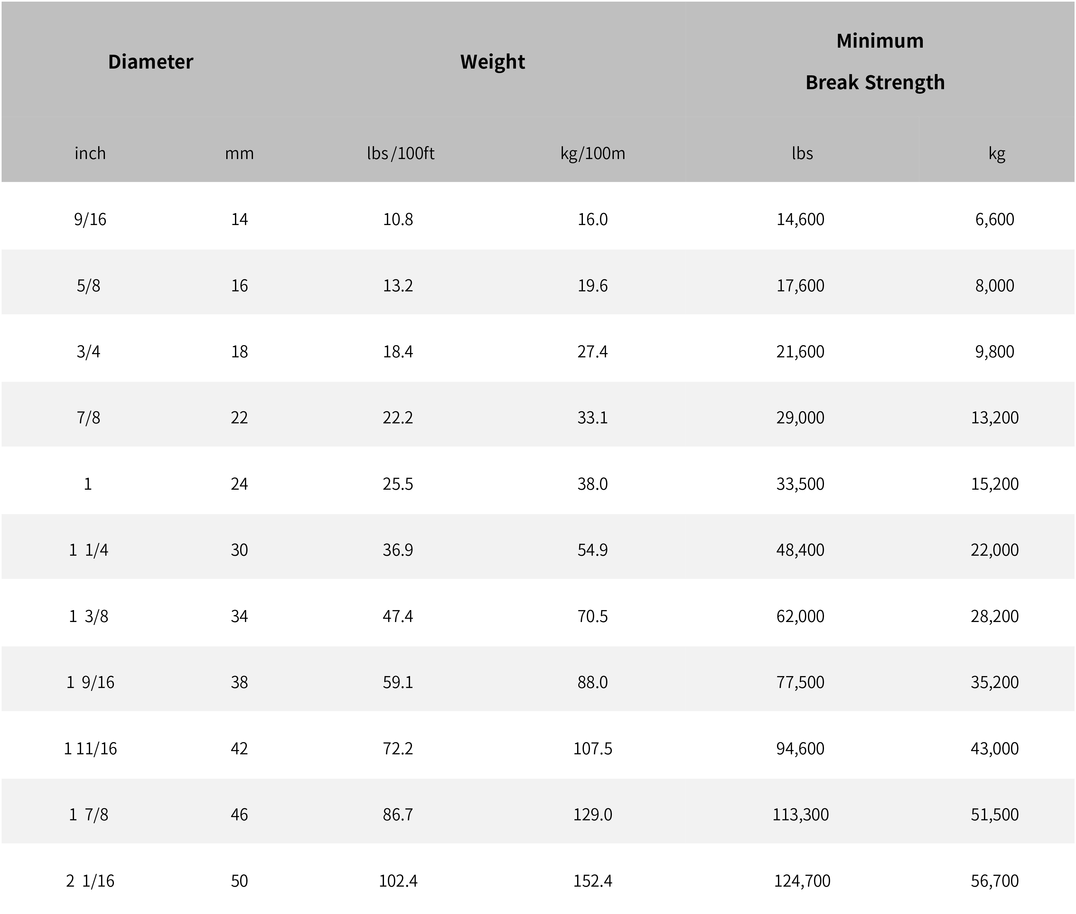Click the 9/16 inch diameter cell
1076x914 pixels.
(90, 219)
